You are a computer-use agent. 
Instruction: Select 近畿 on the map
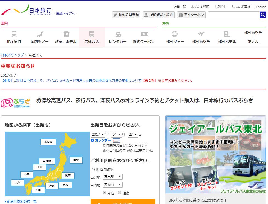coord(52,186)
